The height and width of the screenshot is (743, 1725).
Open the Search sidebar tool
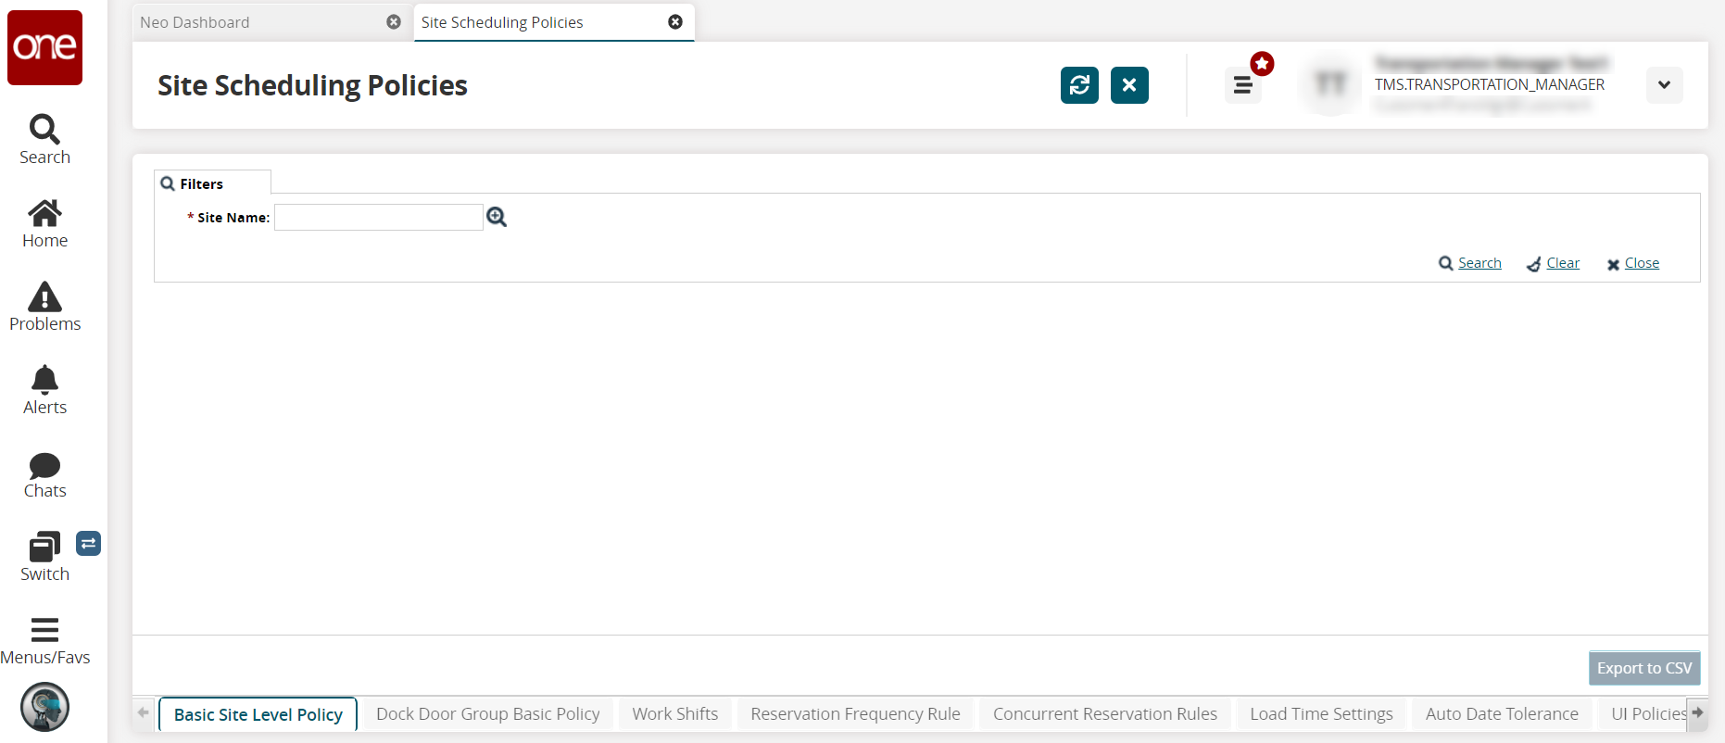44,140
